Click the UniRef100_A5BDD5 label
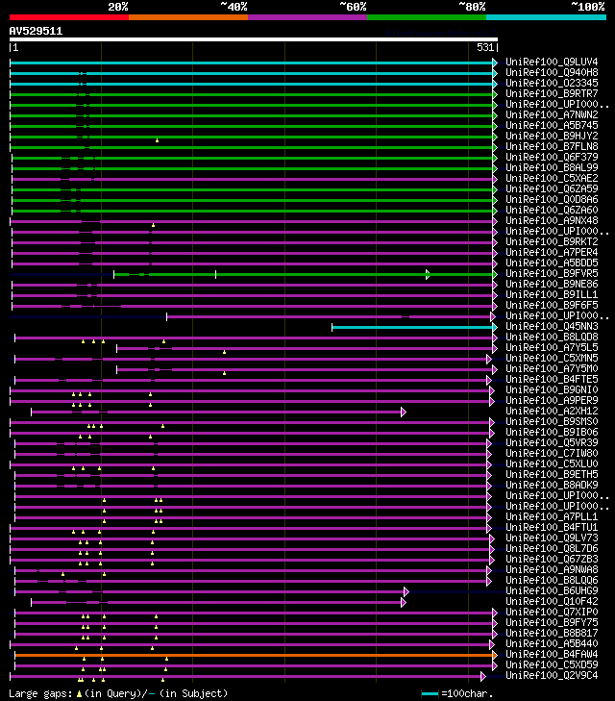 552,263
